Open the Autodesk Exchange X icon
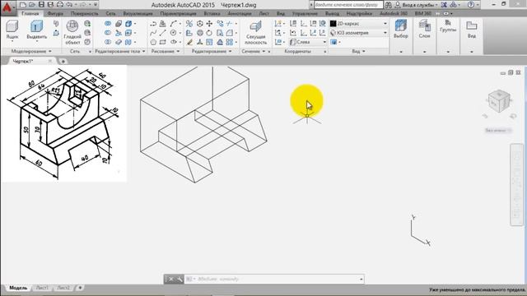Viewport: 527px width, 296px height. tap(444, 5)
